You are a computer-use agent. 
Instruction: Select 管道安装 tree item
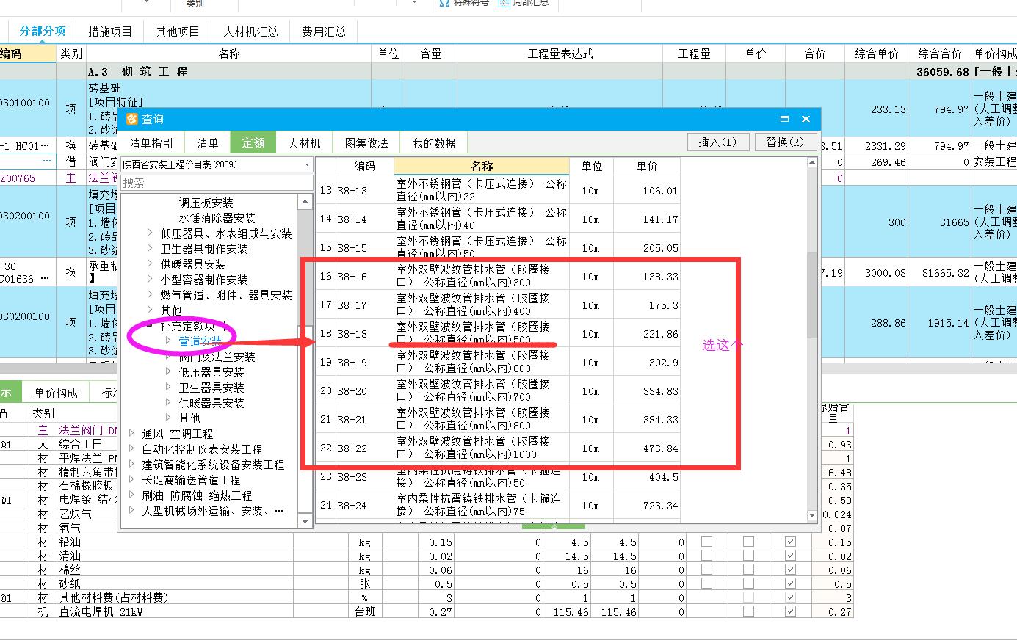coord(200,341)
